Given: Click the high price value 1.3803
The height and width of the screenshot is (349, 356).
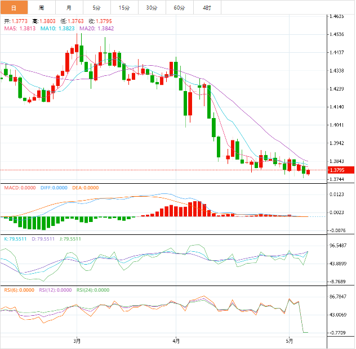Looking at the screenshot, I should point(48,21).
